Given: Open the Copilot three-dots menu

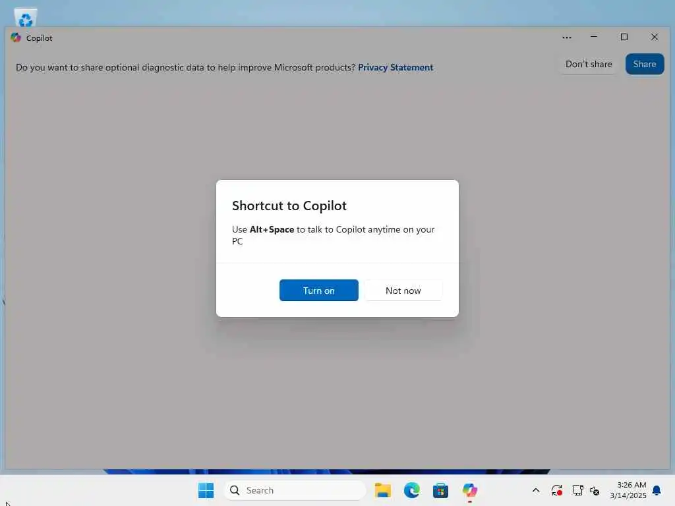Looking at the screenshot, I should (x=566, y=38).
